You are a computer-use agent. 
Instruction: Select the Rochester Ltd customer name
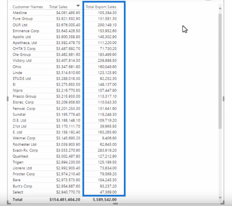(25, 144)
